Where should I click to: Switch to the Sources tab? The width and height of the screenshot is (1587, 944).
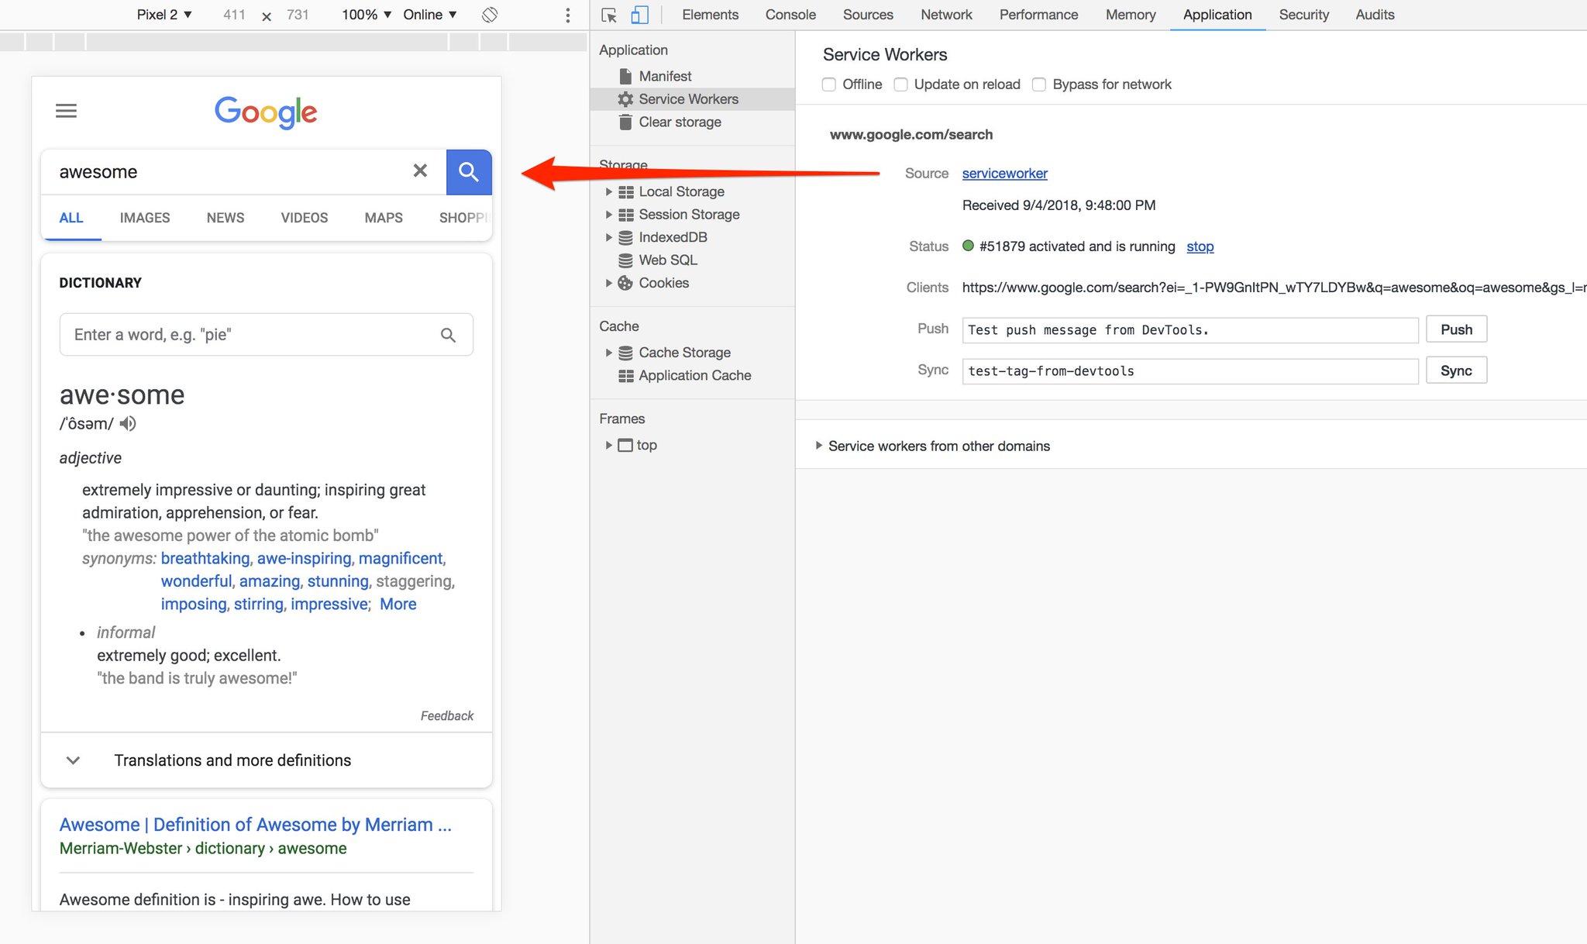tap(868, 15)
